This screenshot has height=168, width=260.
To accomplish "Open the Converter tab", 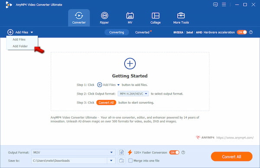I will [x=79, y=18].
